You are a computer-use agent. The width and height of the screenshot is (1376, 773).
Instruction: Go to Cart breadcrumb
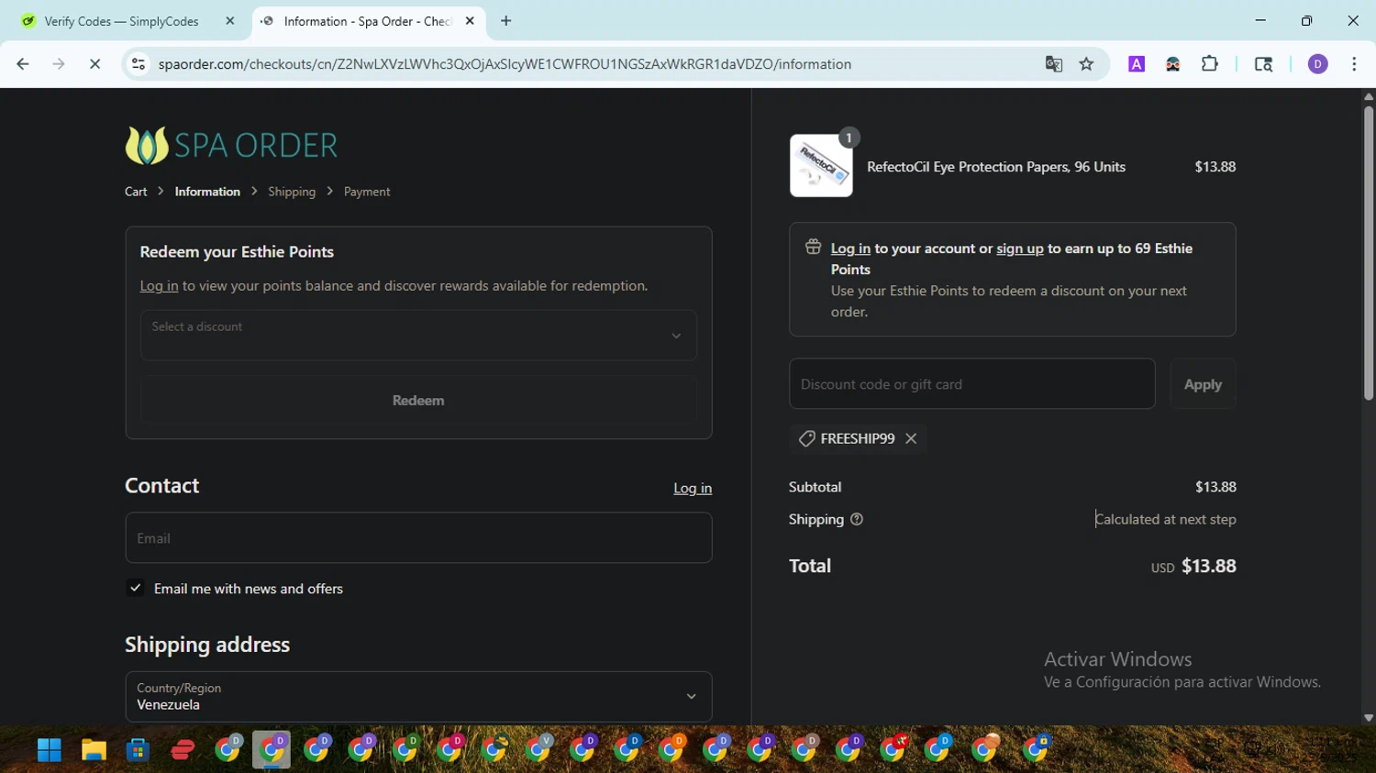click(x=136, y=192)
